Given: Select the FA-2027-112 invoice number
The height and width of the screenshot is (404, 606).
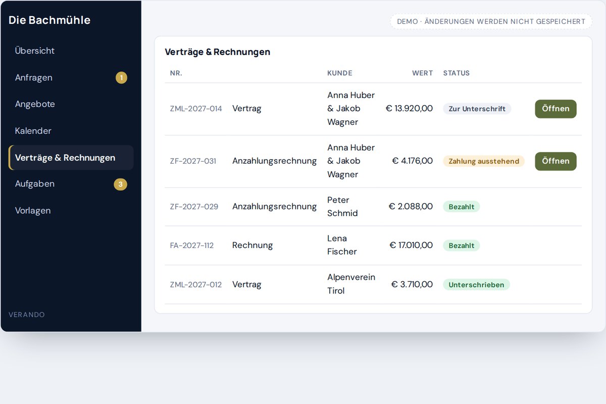Looking at the screenshot, I should tap(192, 245).
